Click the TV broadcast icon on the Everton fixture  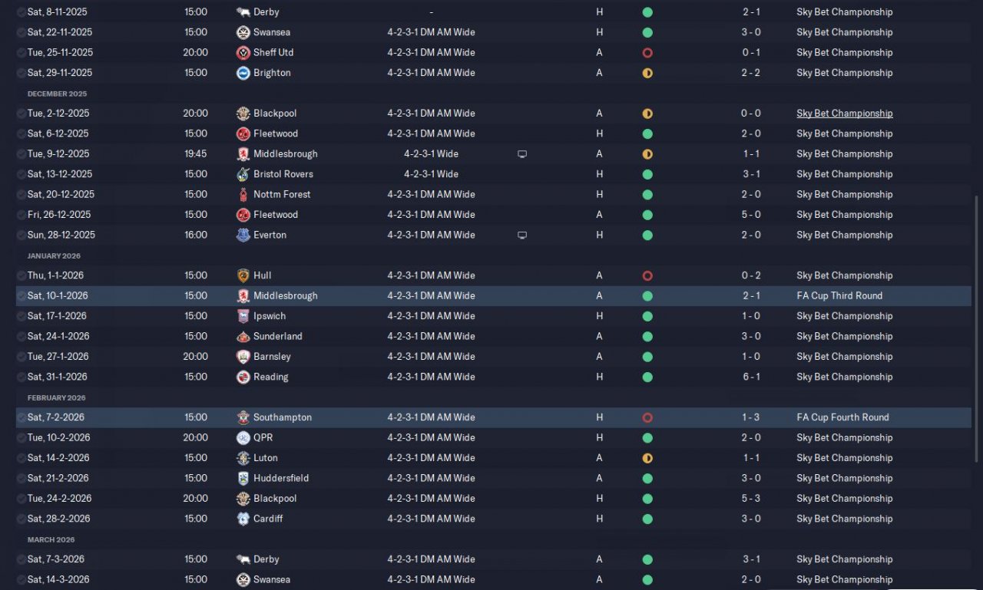[522, 235]
